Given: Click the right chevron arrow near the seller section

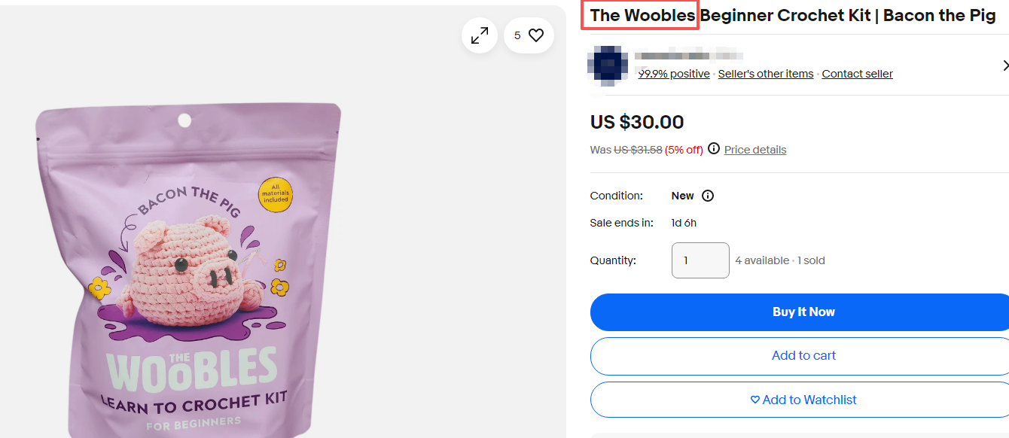Looking at the screenshot, I should point(1006,65).
